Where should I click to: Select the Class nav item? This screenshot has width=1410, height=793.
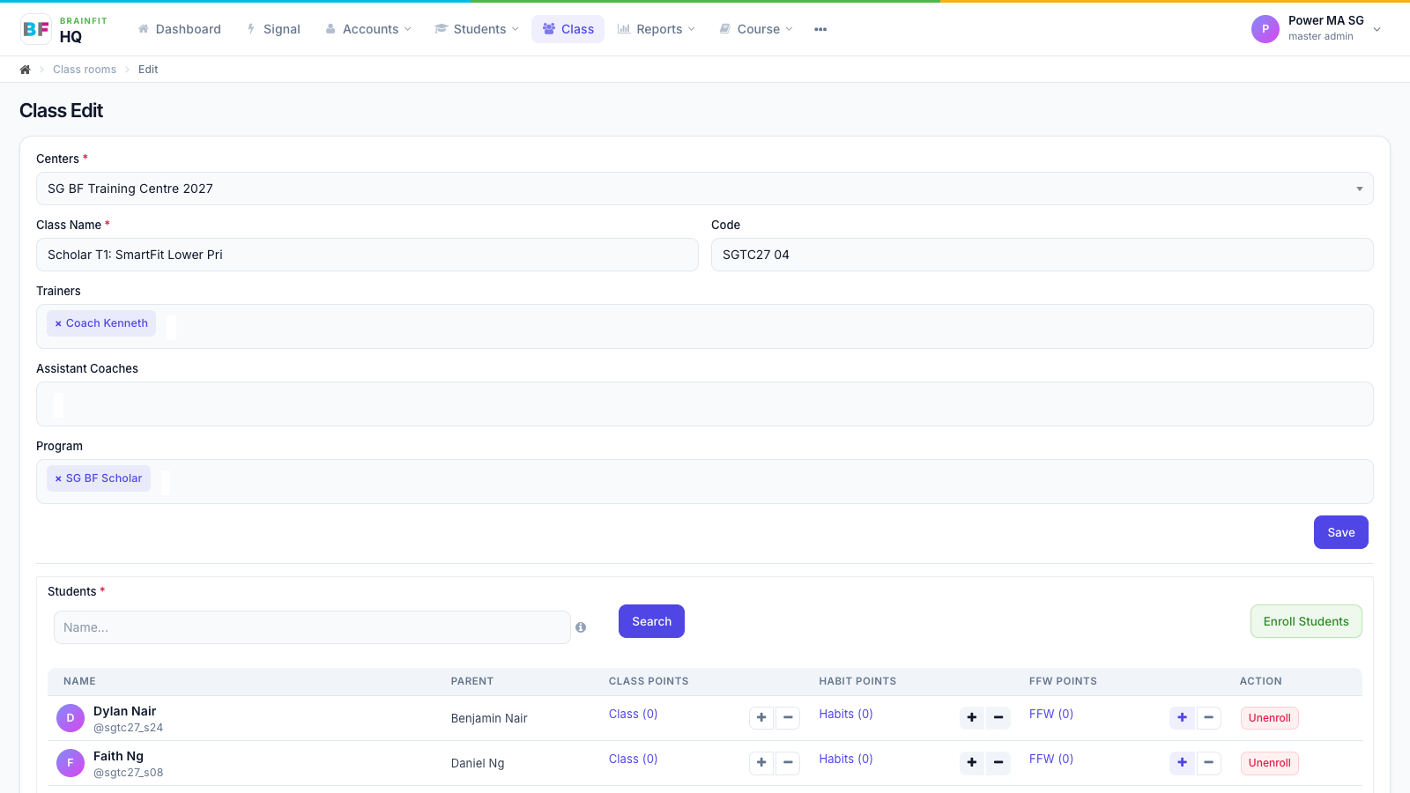click(x=568, y=29)
